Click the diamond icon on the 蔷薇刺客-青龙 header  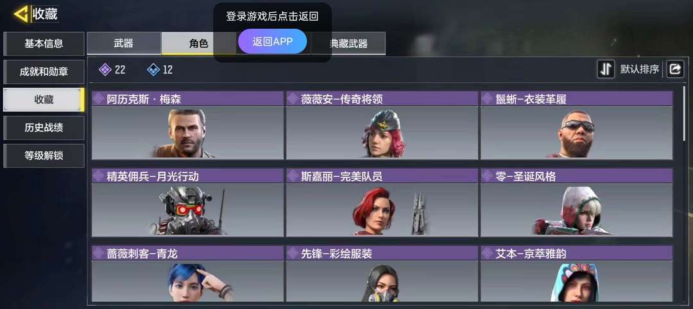[x=99, y=253]
